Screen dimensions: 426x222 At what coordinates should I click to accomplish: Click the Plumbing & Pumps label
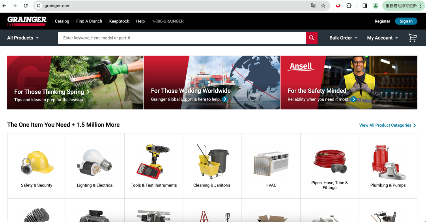(x=388, y=185)
